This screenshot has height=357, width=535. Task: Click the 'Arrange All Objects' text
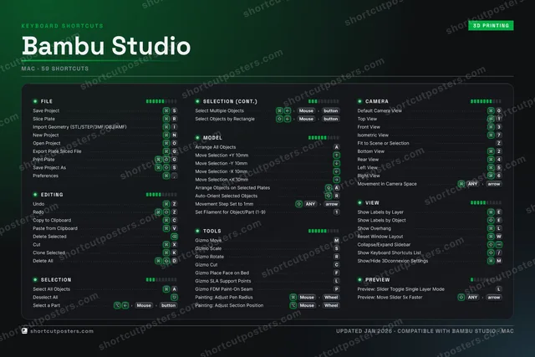[x=216, y=147]
